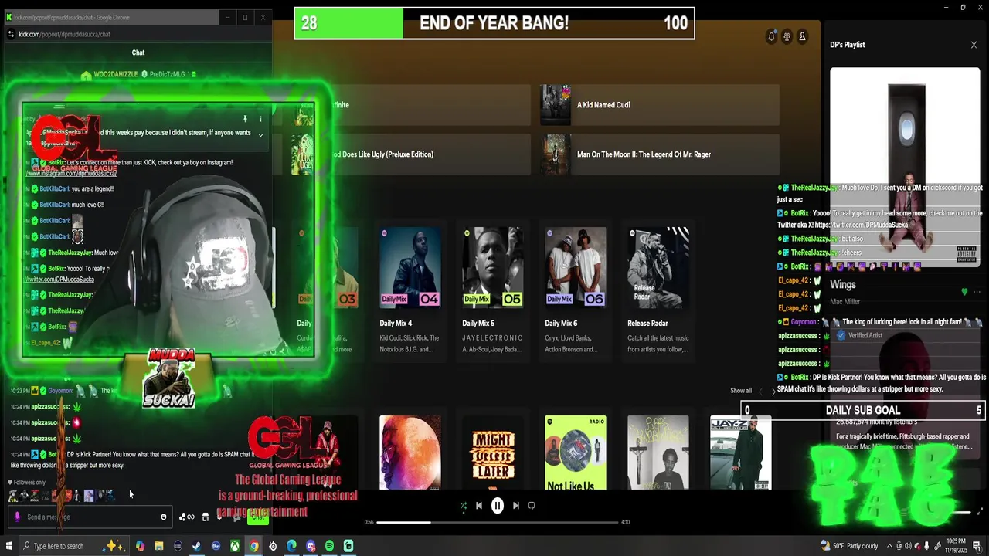Pause the currently playing Spotify track
Image resolution: width=989 pixels, height=556 pixels.
[x=498, y=506]
